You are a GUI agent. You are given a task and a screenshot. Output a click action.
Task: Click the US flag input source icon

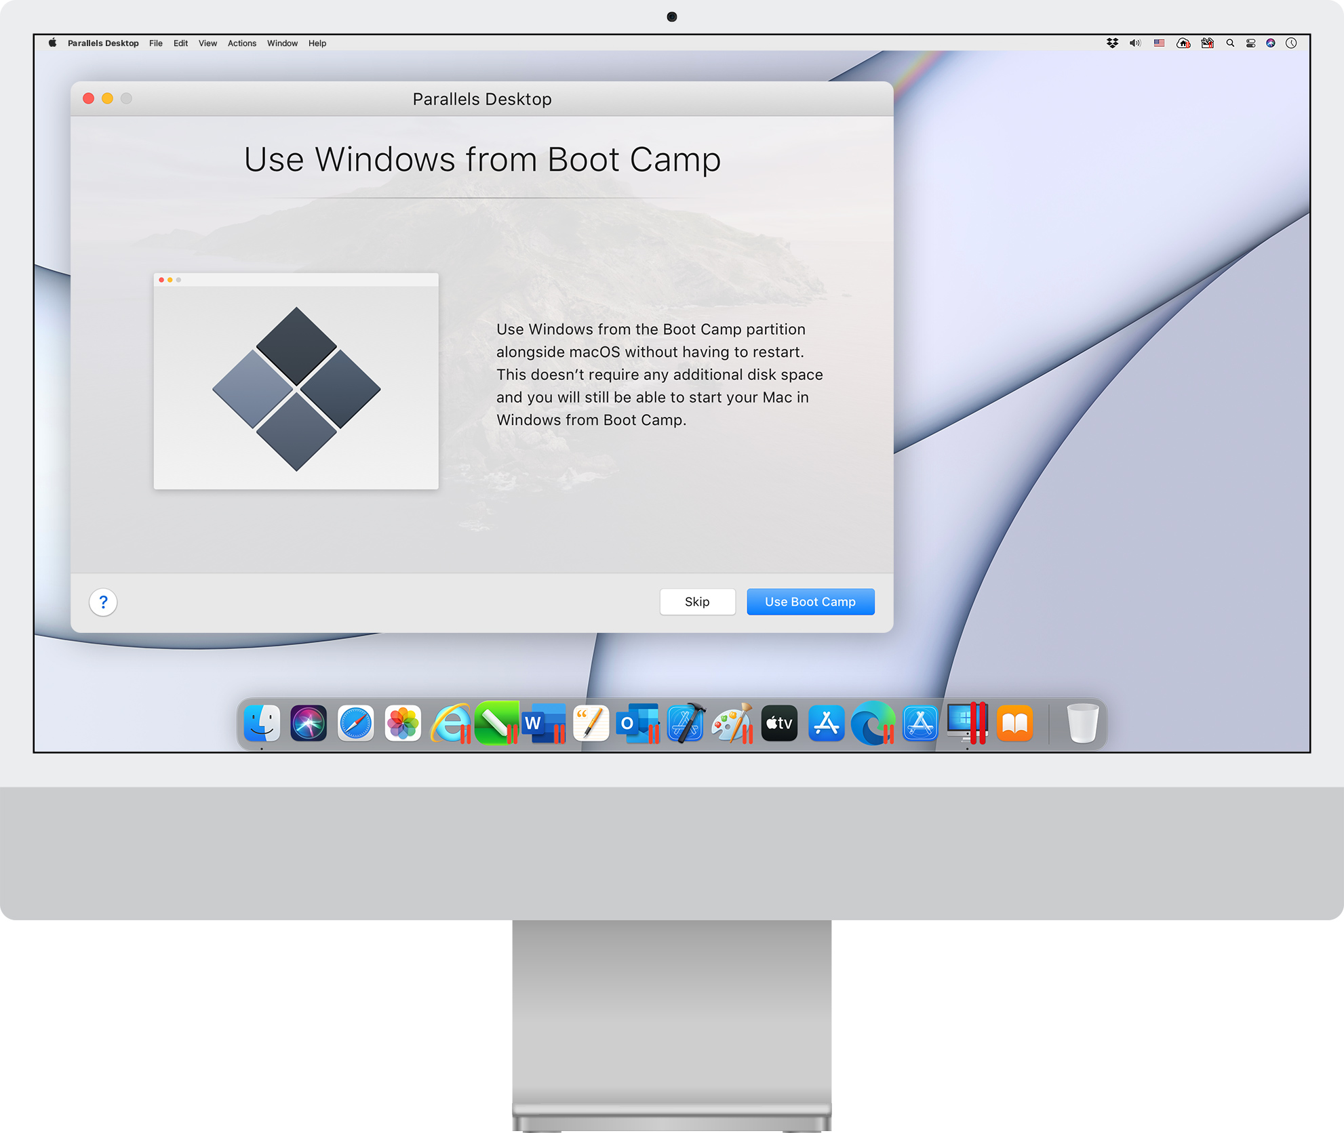point(1159,43)
